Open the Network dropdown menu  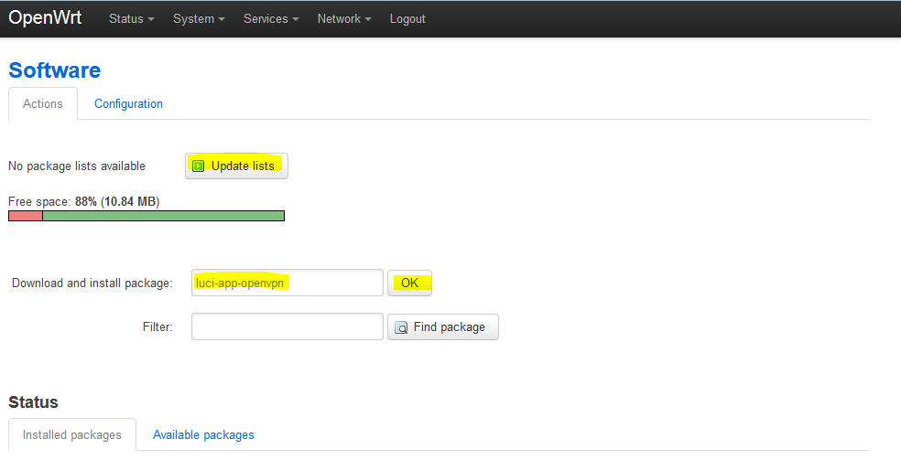click(344, 19)
